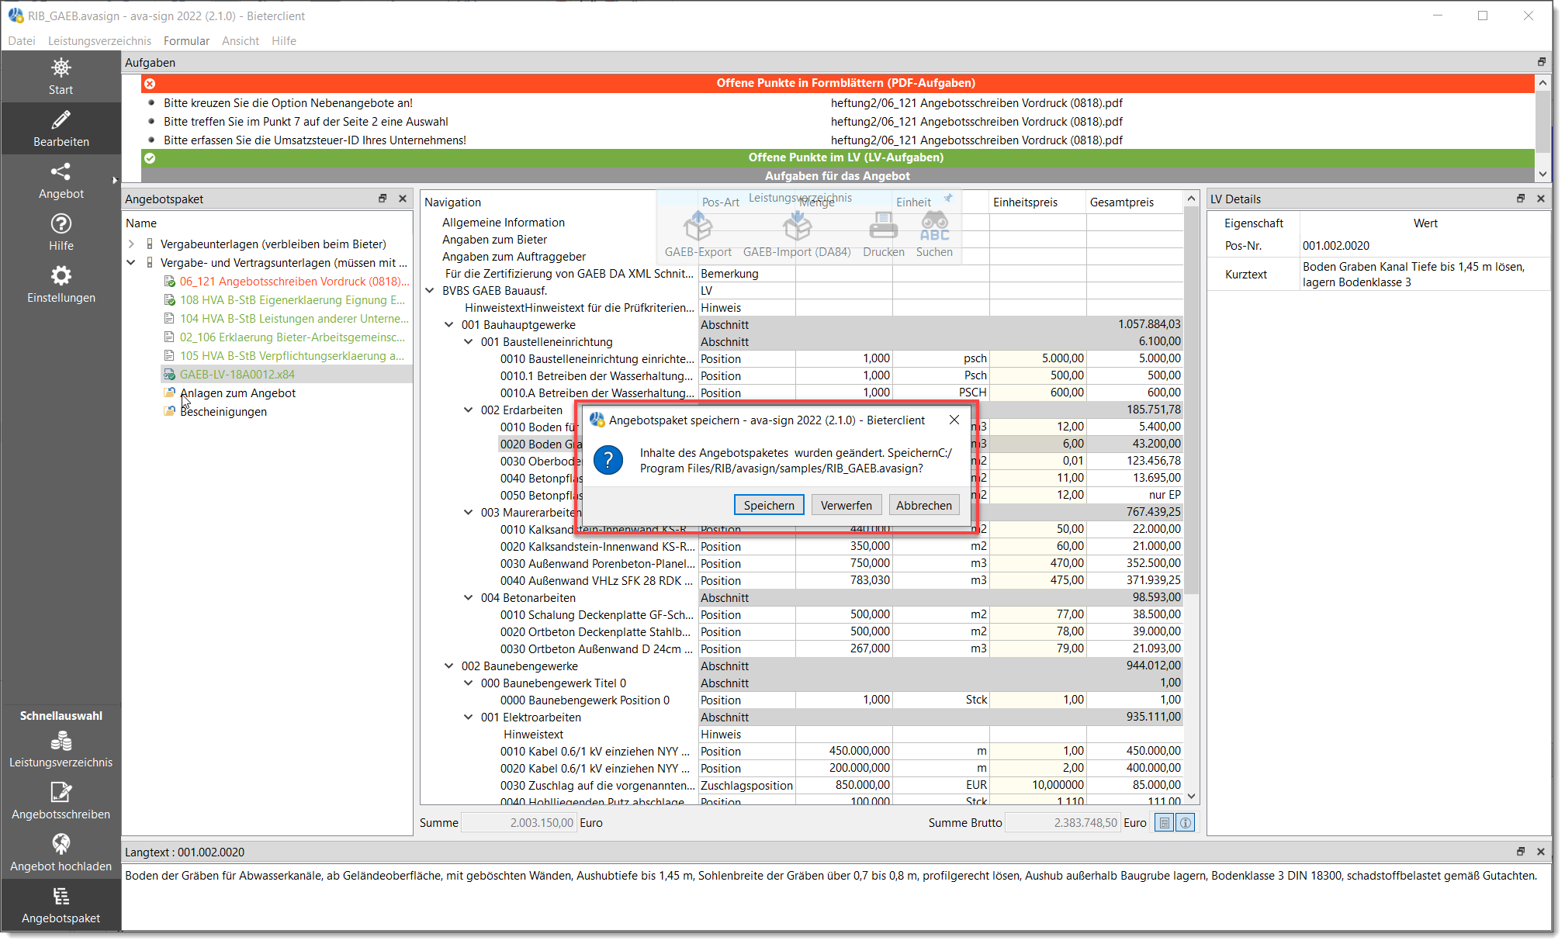This screenshot has height=944, width=1565.
Task: Open the Datei menu
Action: point(22,41)
